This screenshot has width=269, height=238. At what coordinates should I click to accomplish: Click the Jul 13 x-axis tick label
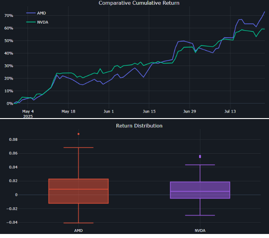pos(230,111)
